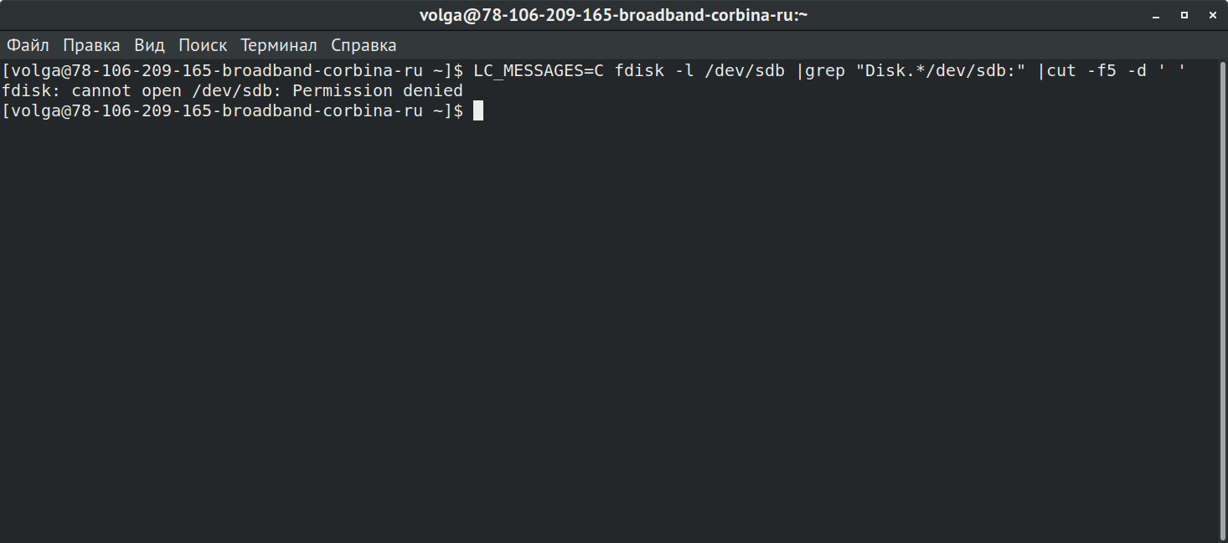
Task: Minimize the terminal window
Action: [1157, 15]
